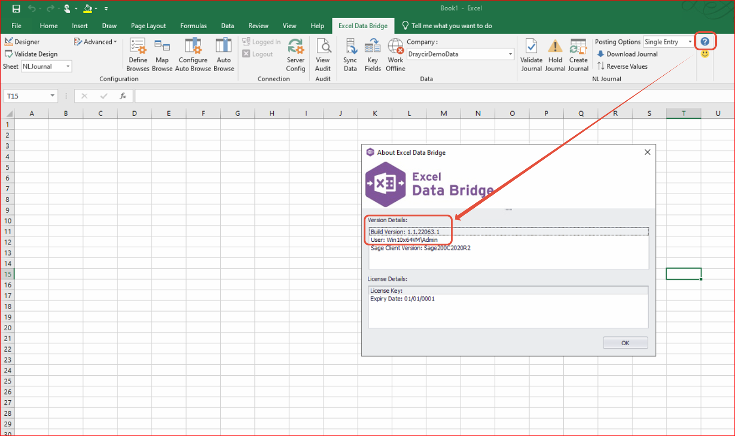Select column A header
This screenshot has height=436, width=735.
[x=32, y=113]
